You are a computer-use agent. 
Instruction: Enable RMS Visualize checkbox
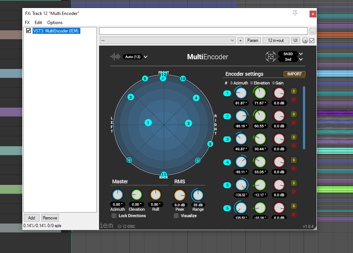click(176, 216)
